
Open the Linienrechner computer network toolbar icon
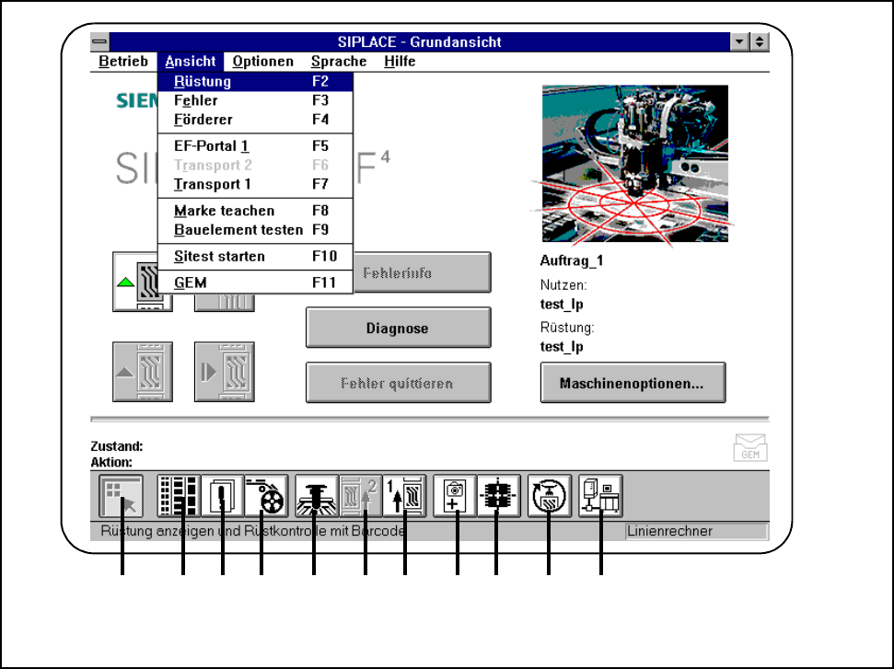coord(600,496)
